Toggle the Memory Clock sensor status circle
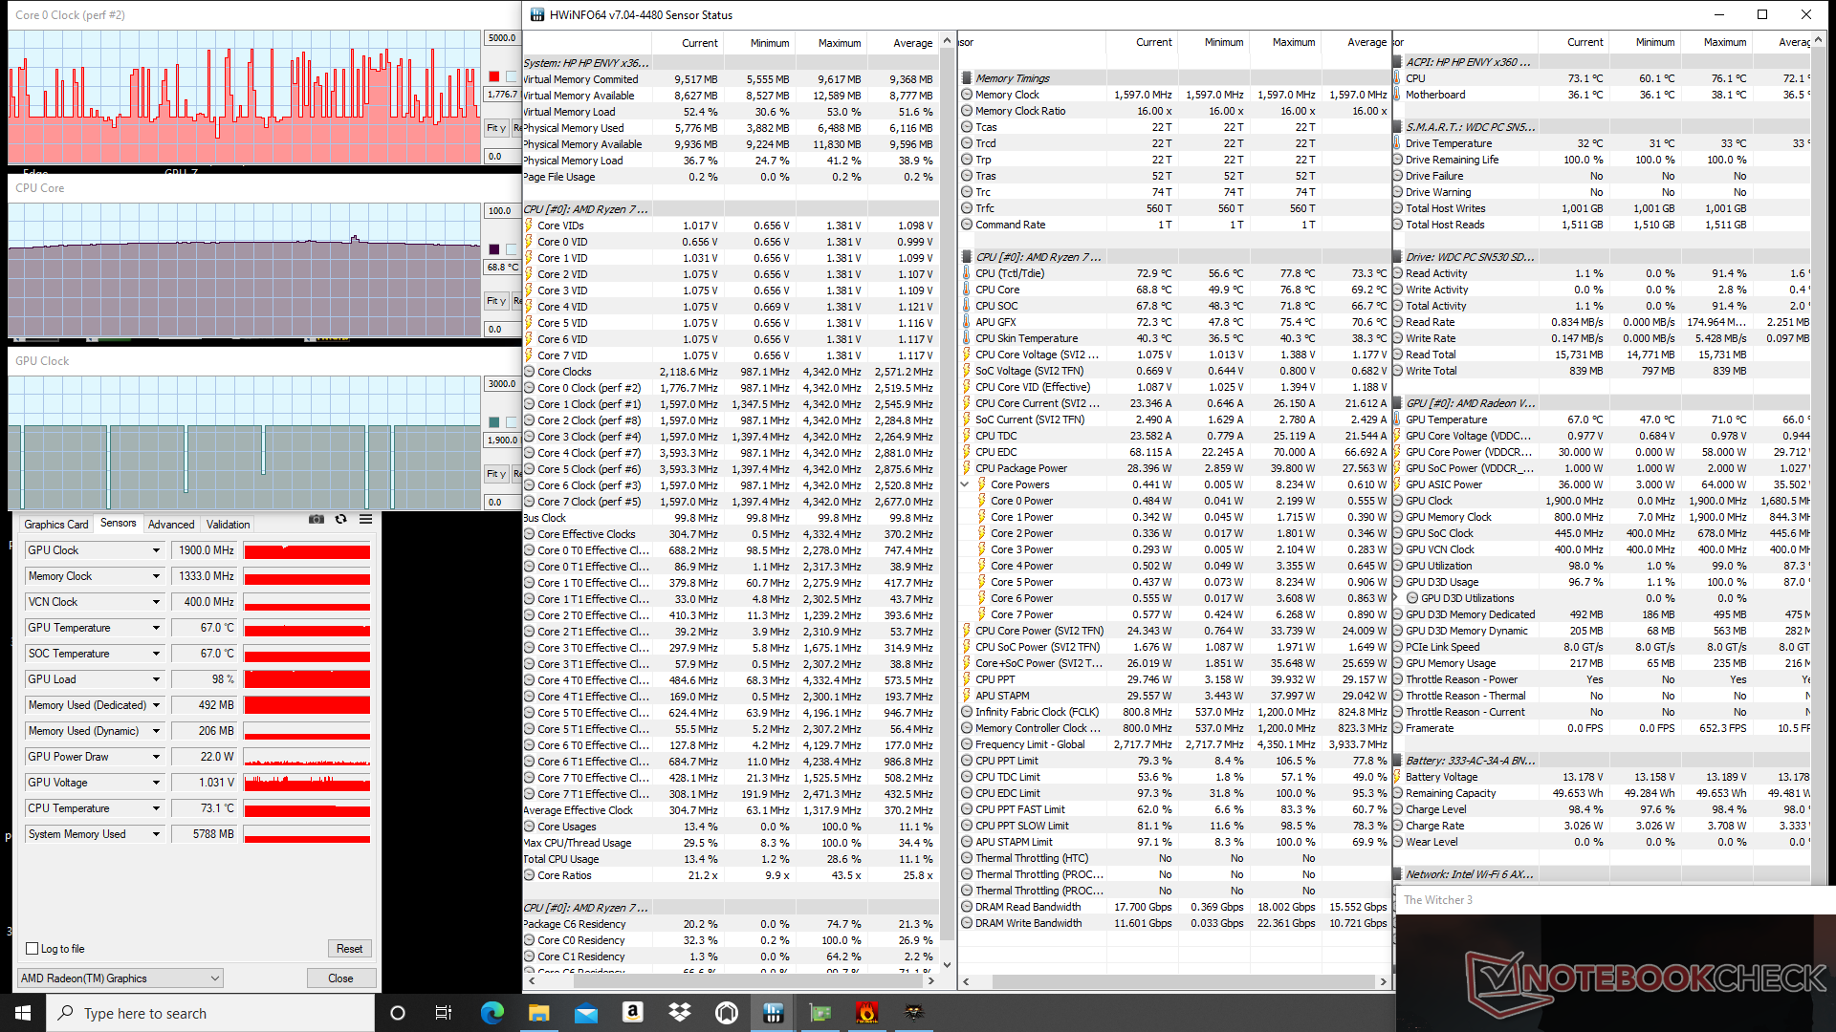The image size is (1836, 1032). (x=967, y=95)
